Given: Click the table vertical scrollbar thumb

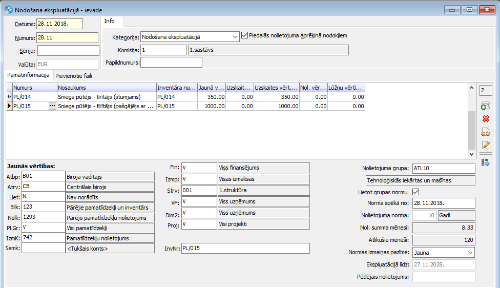Looking at the screenshot, I should coord(472,130).
